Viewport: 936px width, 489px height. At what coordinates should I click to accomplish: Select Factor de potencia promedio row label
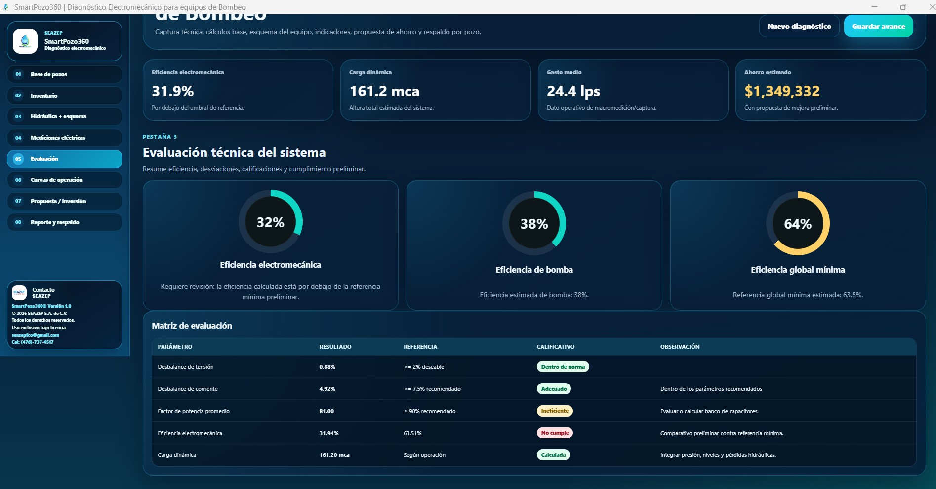(x=194, y=411)
